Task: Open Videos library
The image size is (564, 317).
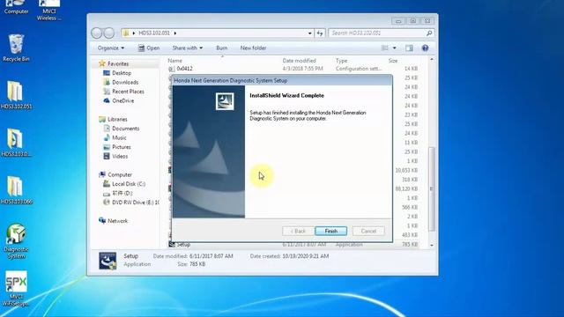Action: click(120, 157)
